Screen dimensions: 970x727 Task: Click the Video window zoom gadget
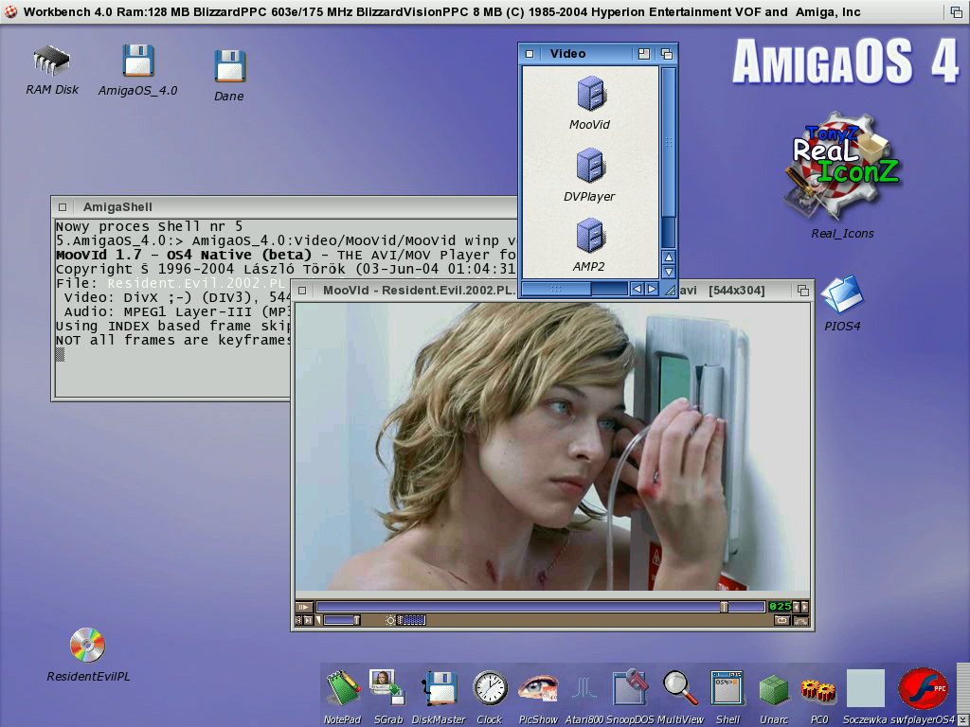click(x=643, y=54)
